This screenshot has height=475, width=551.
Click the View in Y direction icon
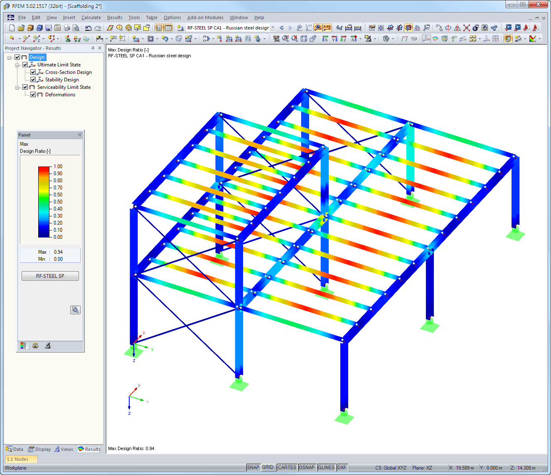[x=335, y=39]
